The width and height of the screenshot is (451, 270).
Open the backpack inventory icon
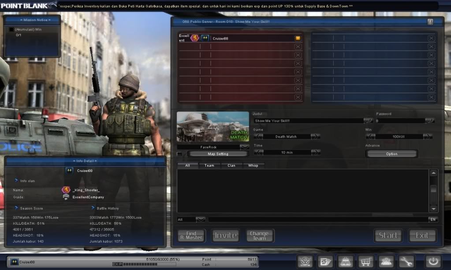(345, 261)
